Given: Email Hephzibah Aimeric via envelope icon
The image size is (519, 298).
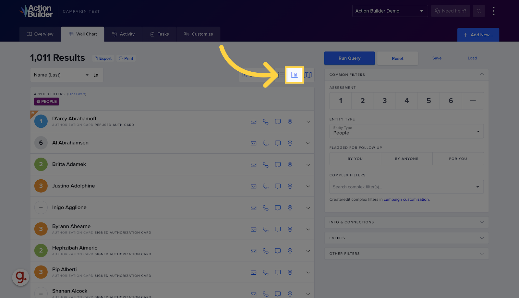Looking at the screenshot, I should point(254,251).
